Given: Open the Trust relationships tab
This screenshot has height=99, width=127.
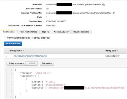Looking at the screenshot, I should pos(28,32).
